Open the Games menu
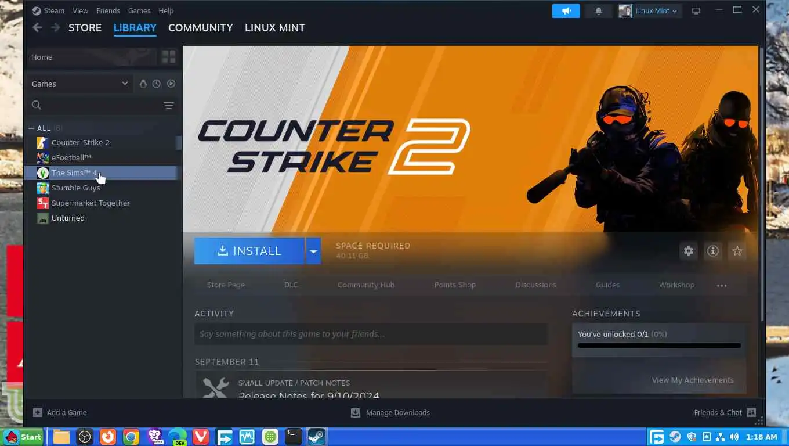 click(x=139, y=10)
